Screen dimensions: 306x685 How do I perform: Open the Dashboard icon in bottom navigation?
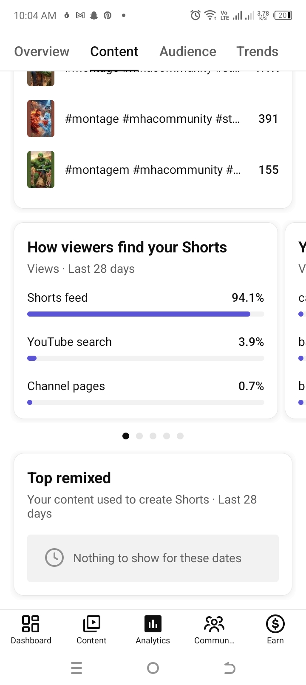click(x=31, y=623)
